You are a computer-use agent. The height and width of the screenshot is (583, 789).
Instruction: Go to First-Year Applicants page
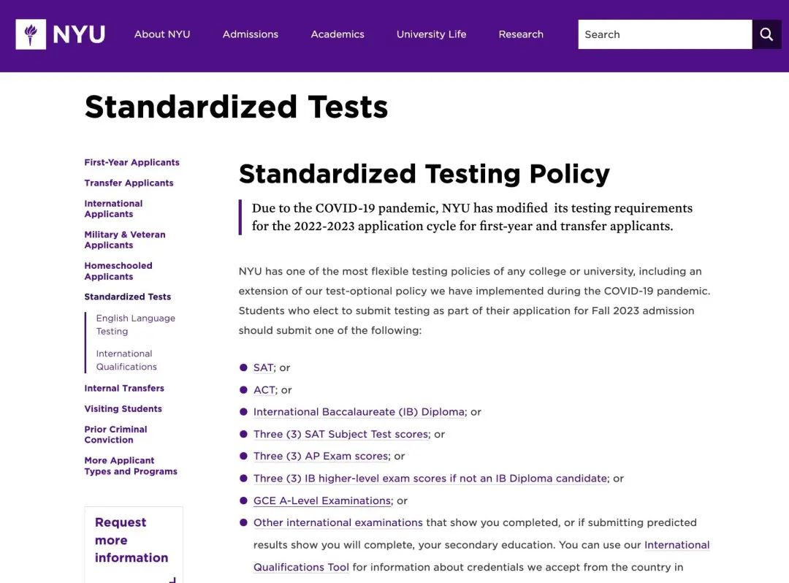coord(131,162)
